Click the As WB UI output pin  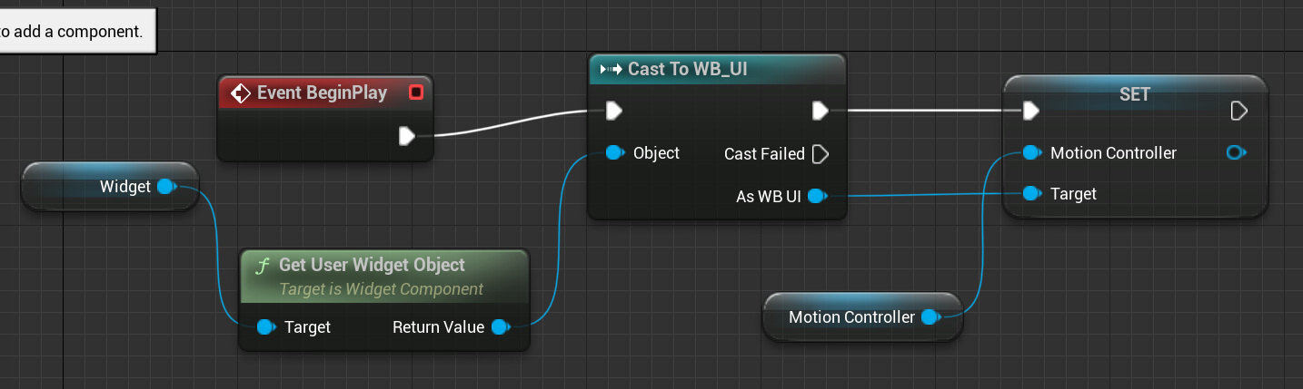[816, 196]
